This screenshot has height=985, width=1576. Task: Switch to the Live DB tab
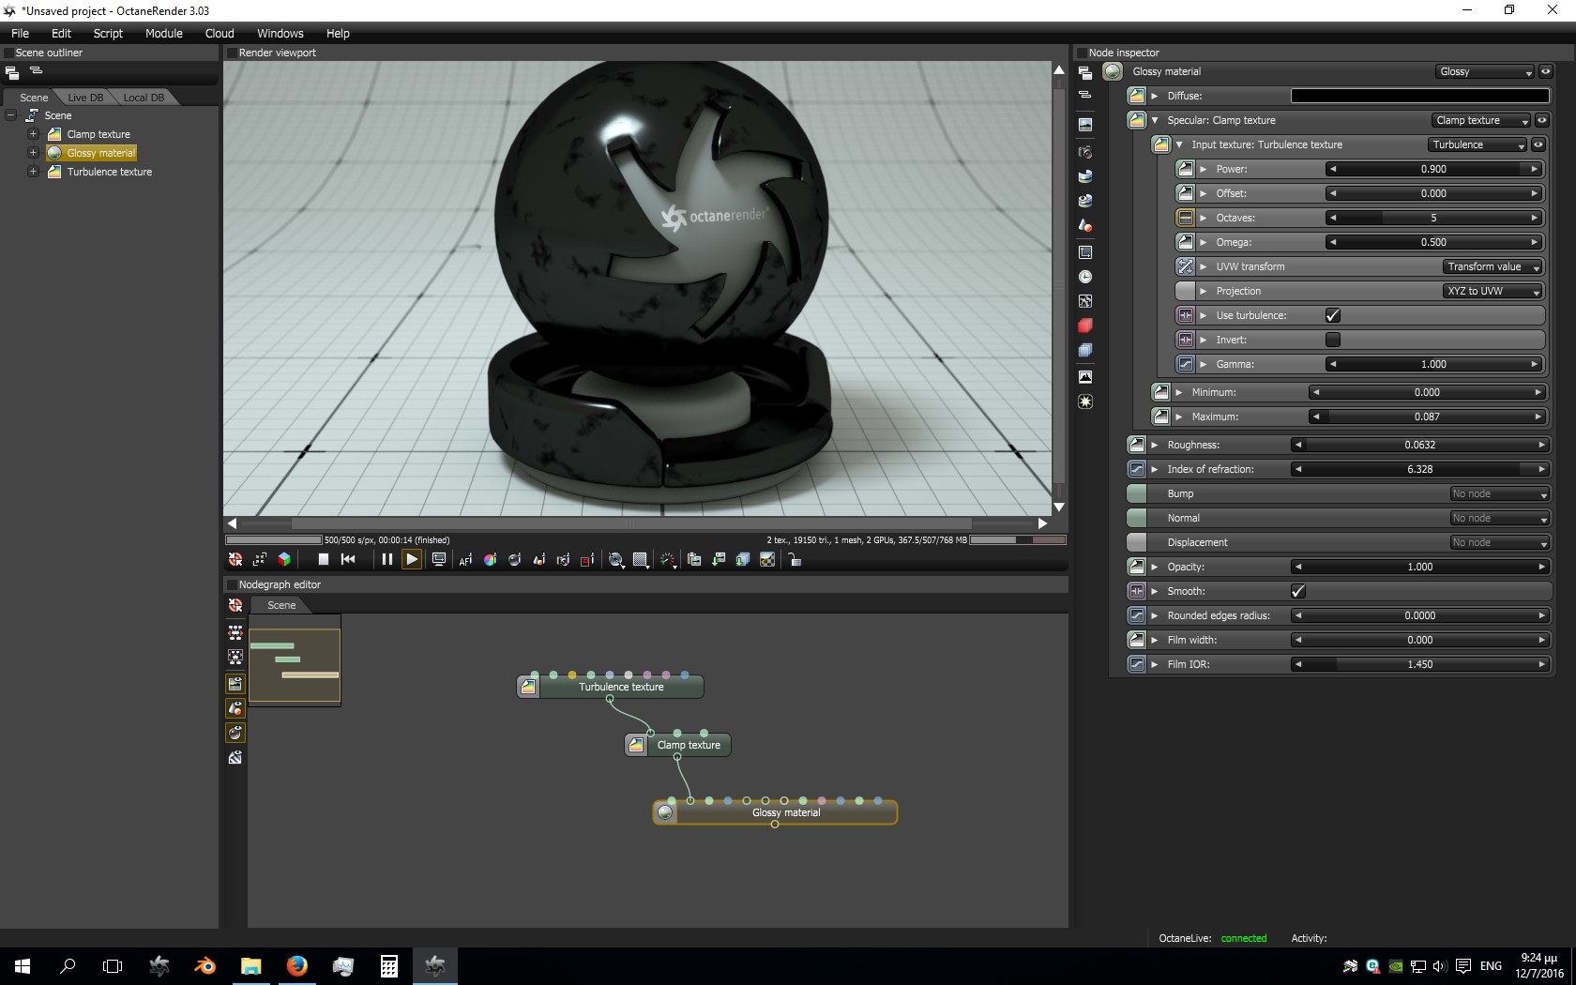[x=85, y=98]
